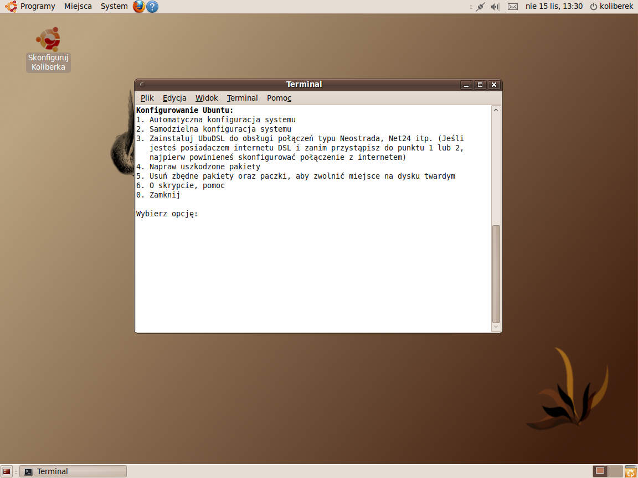Open the Trash icon in bottom panel
Screen dimensions: 638x478
[630, 471]
